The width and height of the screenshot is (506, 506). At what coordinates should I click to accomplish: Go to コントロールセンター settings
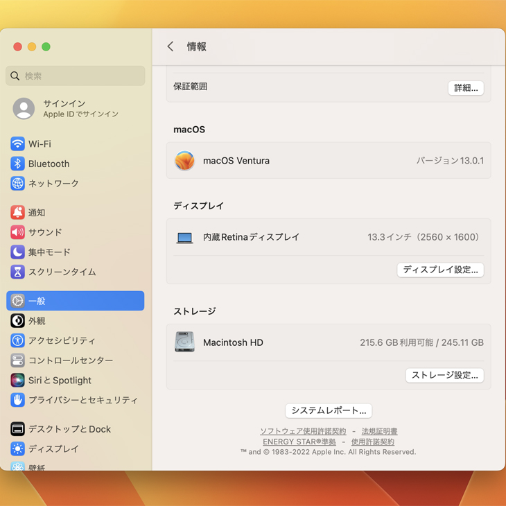pos(70,360)
